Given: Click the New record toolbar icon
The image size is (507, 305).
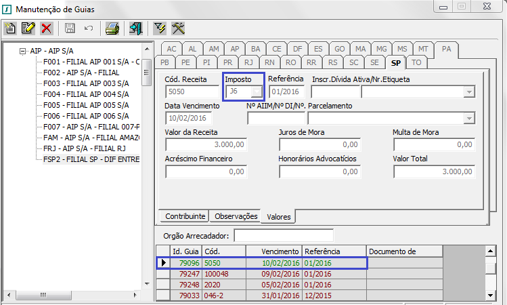Looking at the screenshot, I should point(11,28).
